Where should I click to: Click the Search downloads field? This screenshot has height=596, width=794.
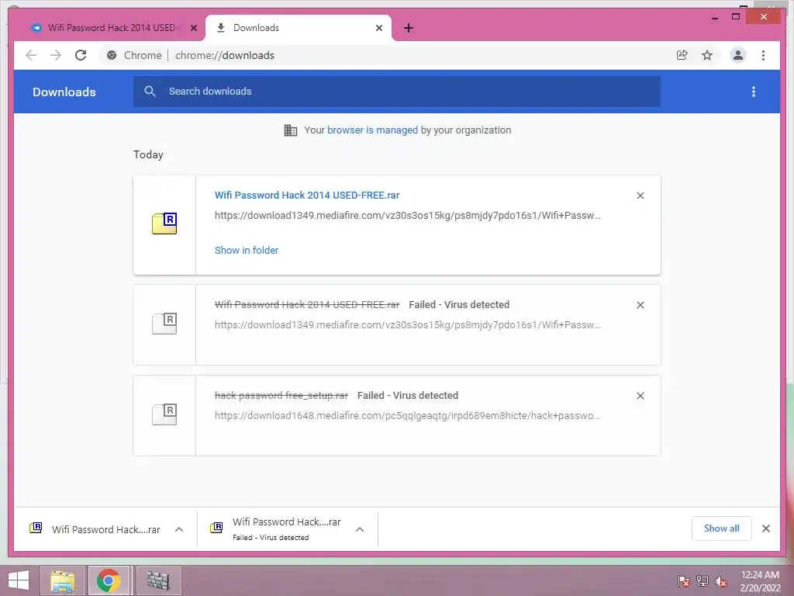pyautogui.click(x=397, y=92)
